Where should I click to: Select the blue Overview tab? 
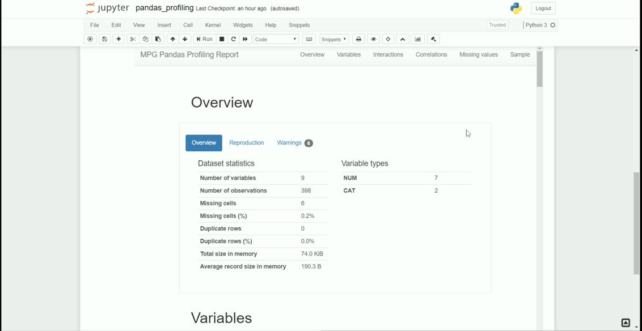[204, 143]
